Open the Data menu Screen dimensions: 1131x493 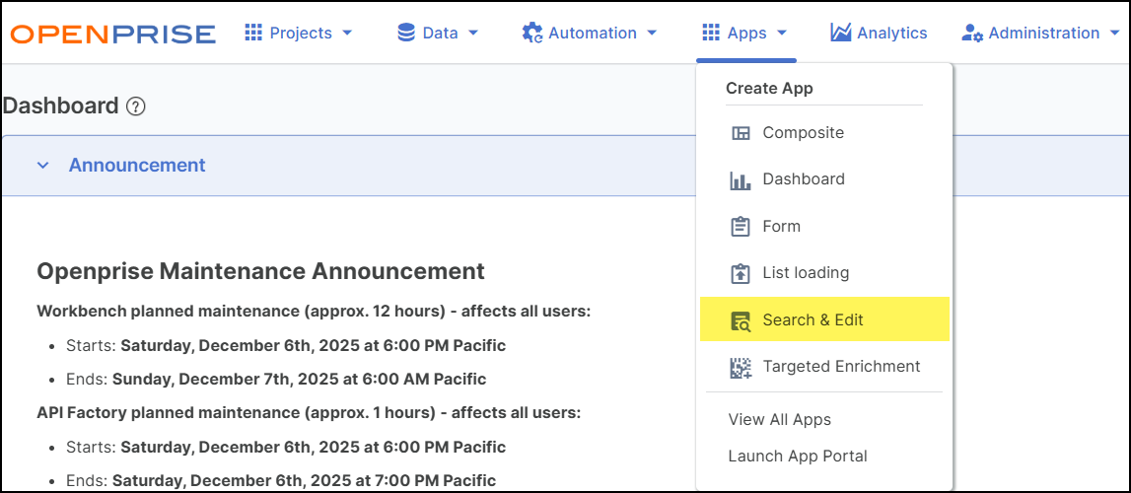[438, 34]
